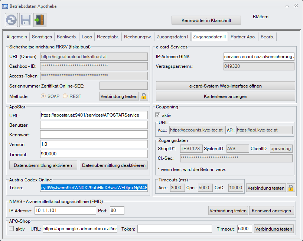Click the ApoStar Version field
This screenshot has height=241, width=303.
coord(94,144)
